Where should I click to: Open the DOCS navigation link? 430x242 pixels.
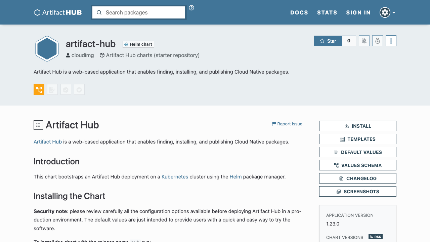pyautogui.click(x=299, y=12)
